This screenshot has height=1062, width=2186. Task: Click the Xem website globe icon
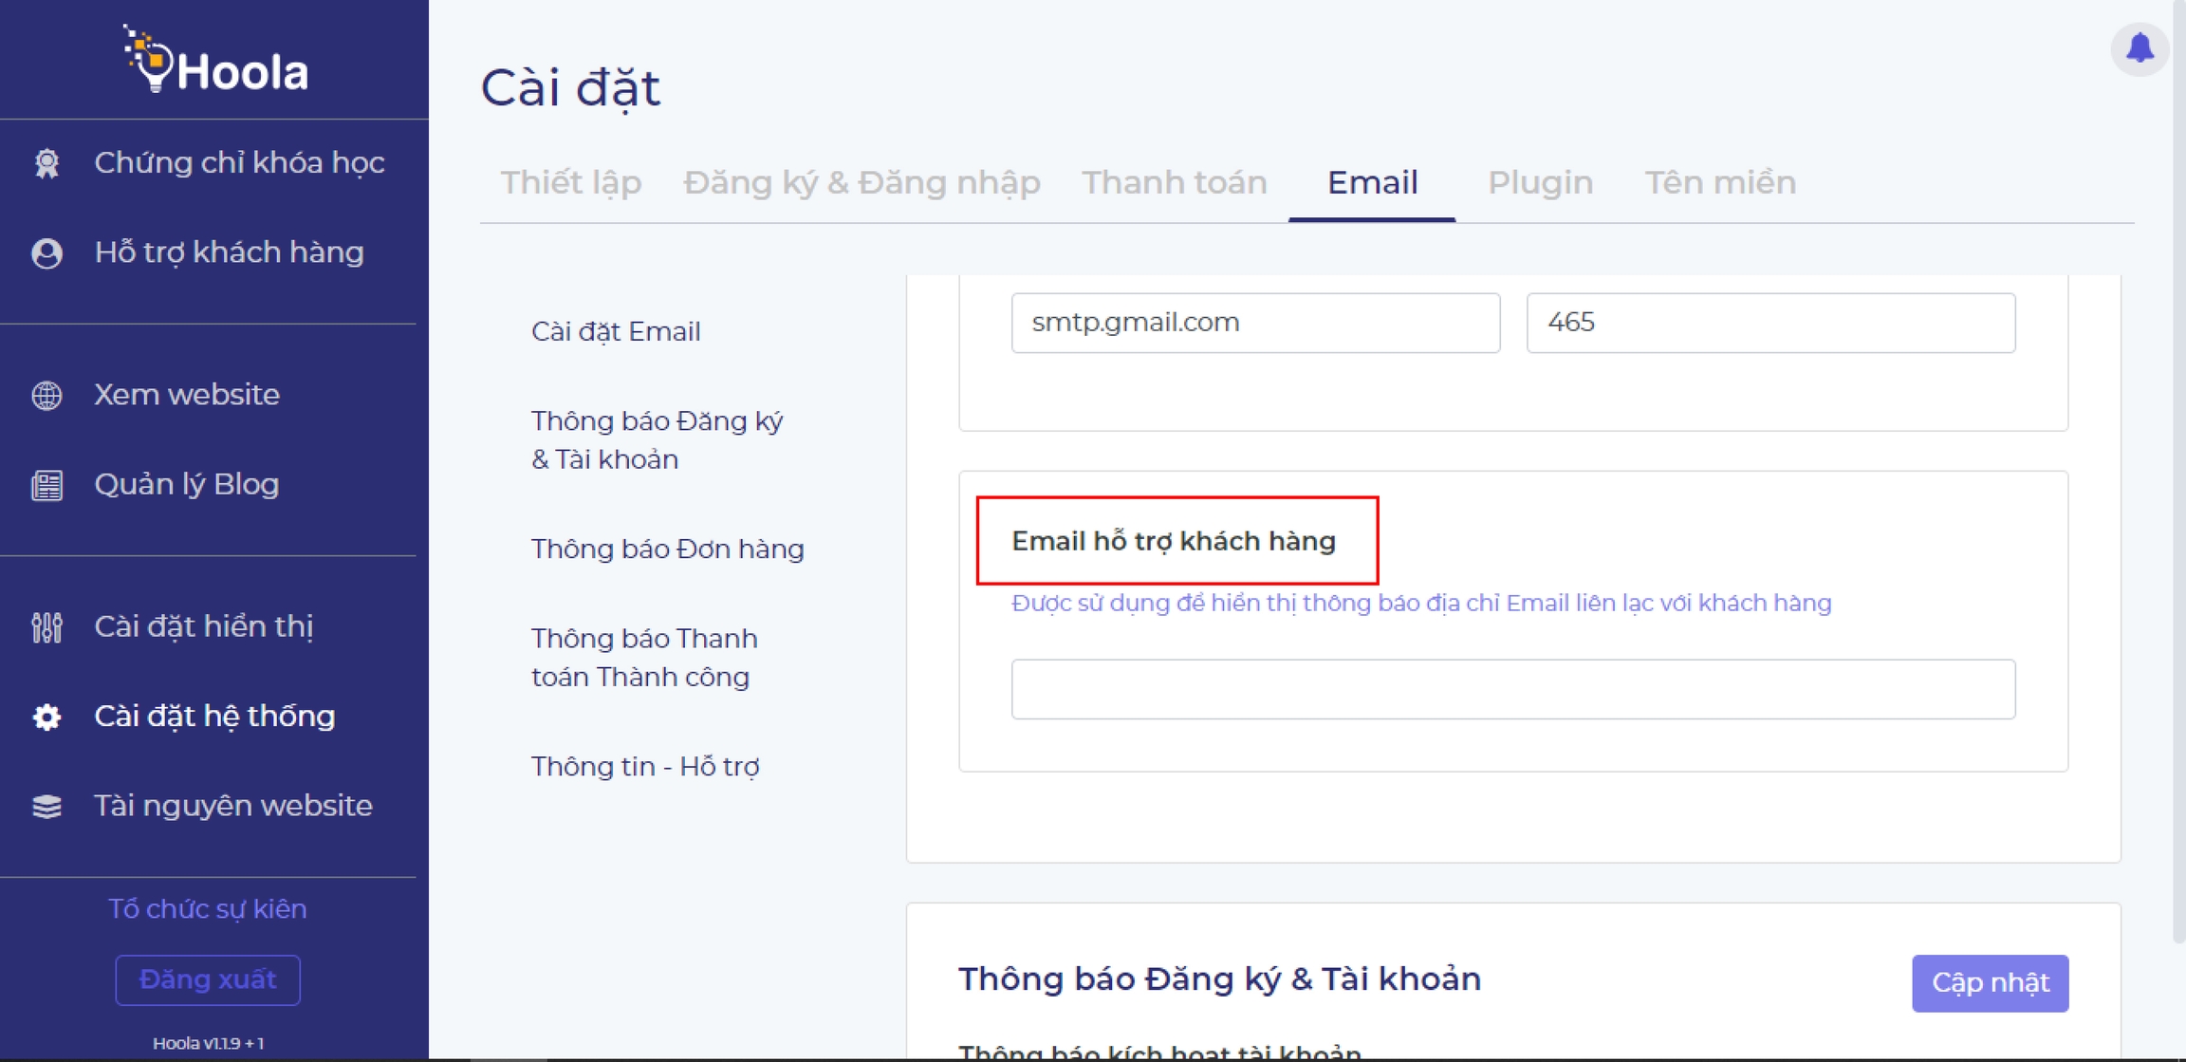click(46, 395)
